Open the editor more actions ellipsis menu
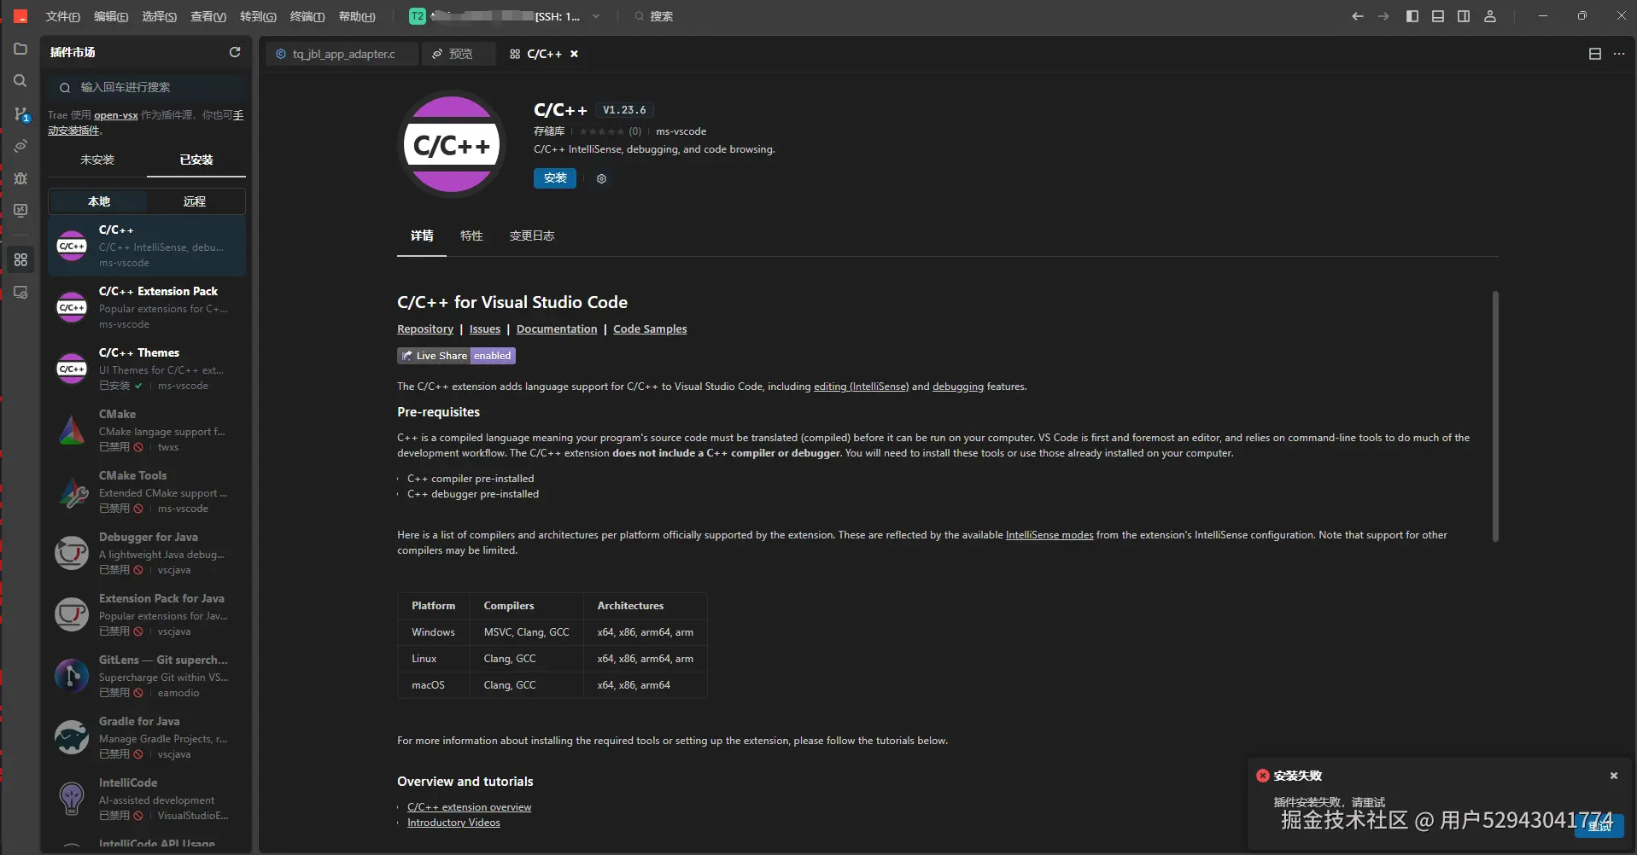Viewport: 1637px width, 855px height. point(1619,54)
